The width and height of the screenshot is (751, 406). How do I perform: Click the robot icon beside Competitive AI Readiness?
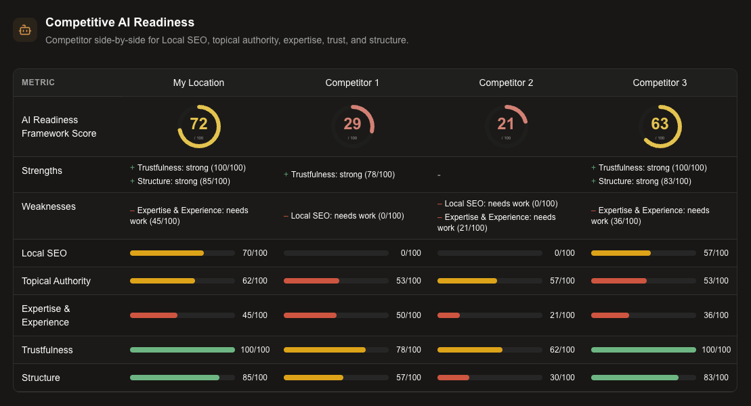pos(25,30)
